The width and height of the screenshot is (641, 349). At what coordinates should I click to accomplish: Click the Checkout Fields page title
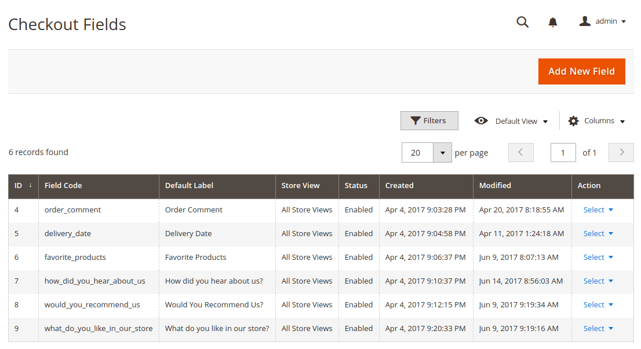(67, 24)
